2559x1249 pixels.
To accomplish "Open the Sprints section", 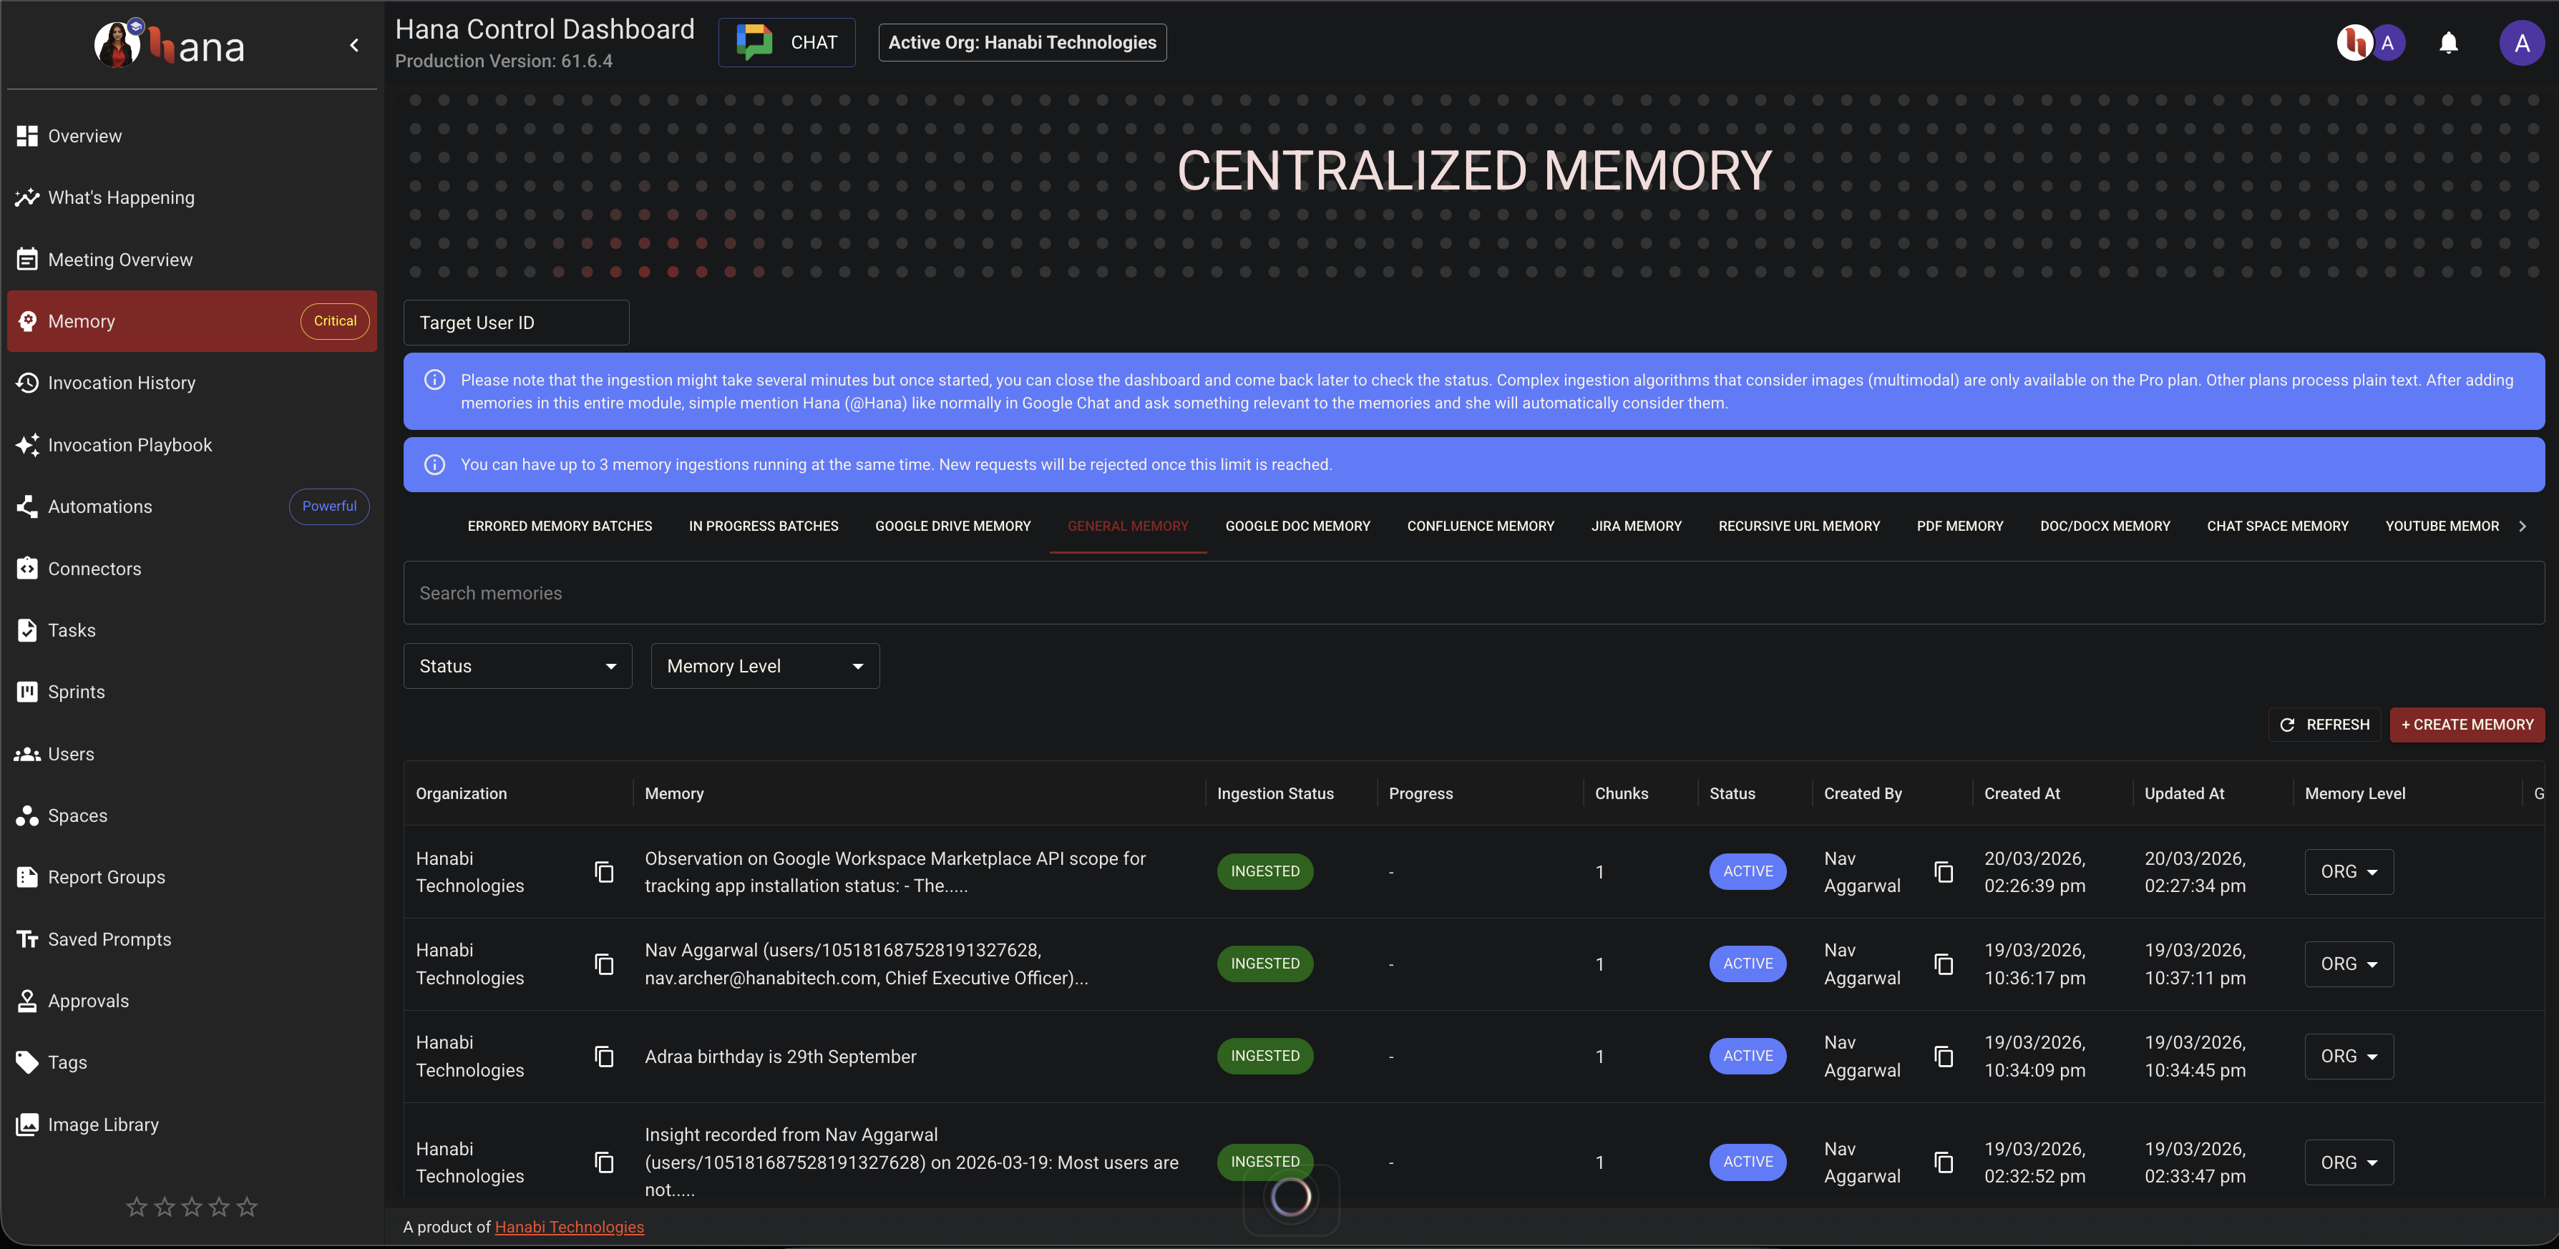I will pos(76,691).
